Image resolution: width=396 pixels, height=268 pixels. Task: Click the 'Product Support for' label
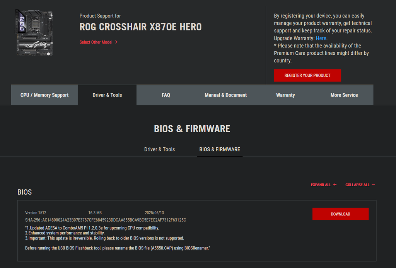[x=100, y=16]
